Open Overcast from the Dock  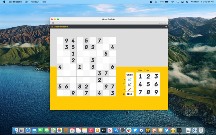pyautogui.click(x=154, y=130)
